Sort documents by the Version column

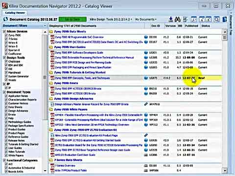pos(170,26)
